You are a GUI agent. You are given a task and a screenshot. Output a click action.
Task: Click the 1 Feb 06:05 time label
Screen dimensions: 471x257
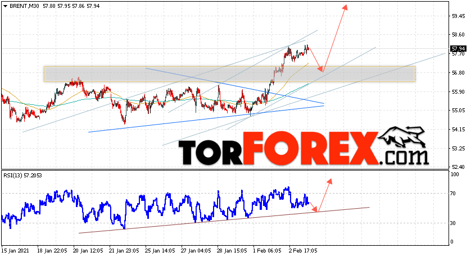[268, 250]
